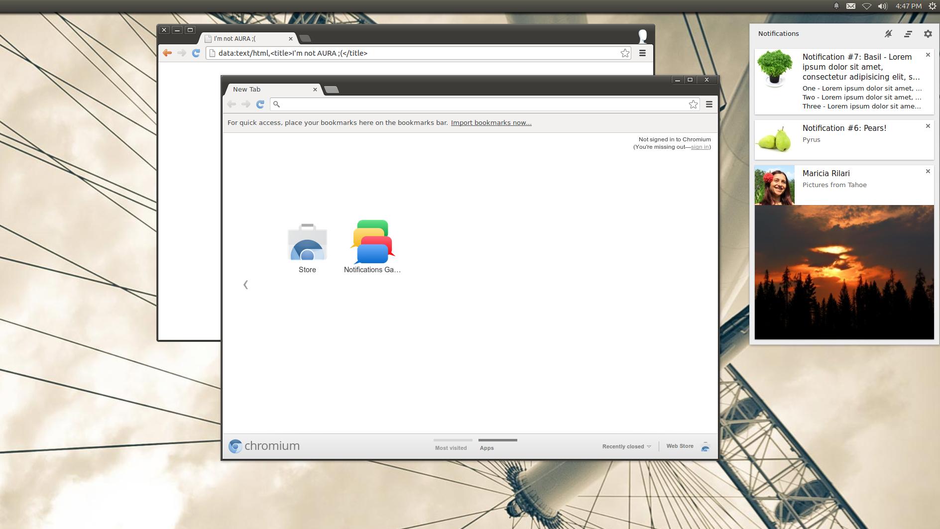This screenshot has width=940, height=529.
Task: Mute notifications with the crossed-bell toggle
Action: tap(888, 33)
